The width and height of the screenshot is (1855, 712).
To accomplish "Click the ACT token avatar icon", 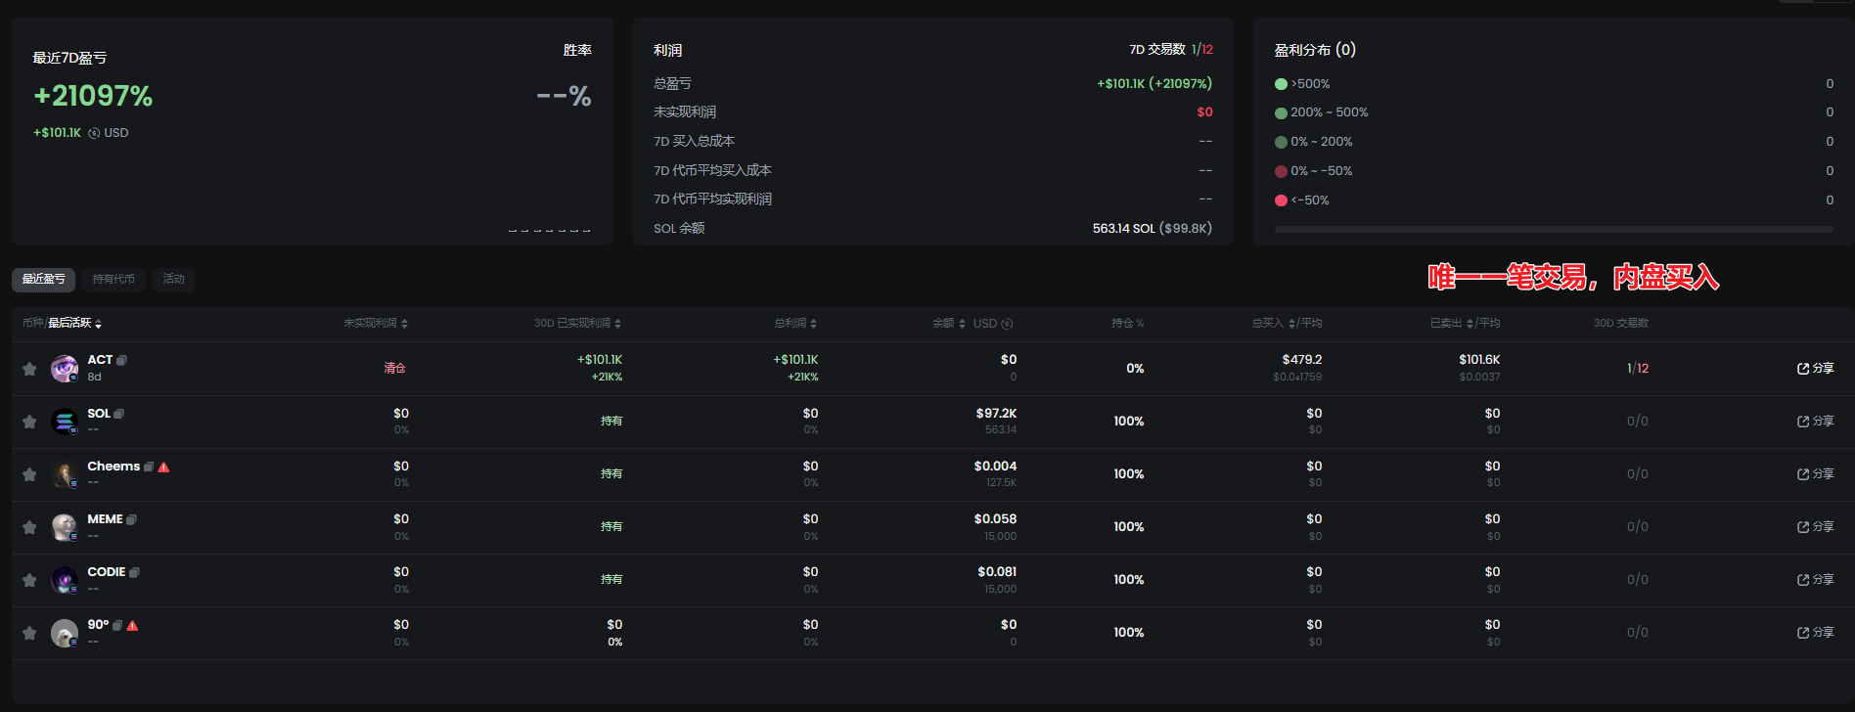I will pos(65,369).
